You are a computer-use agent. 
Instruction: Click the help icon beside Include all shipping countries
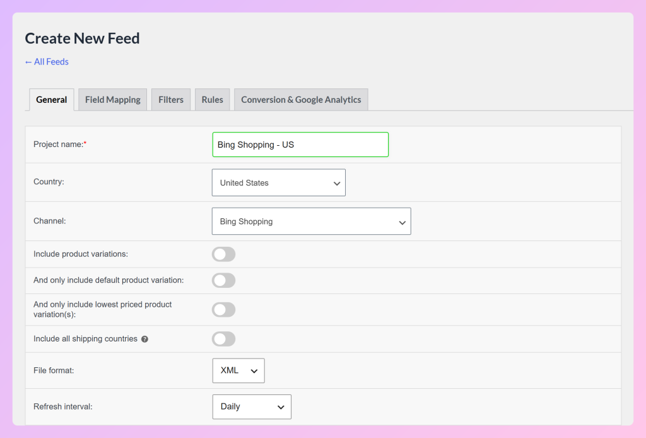[x=144, y=339]
